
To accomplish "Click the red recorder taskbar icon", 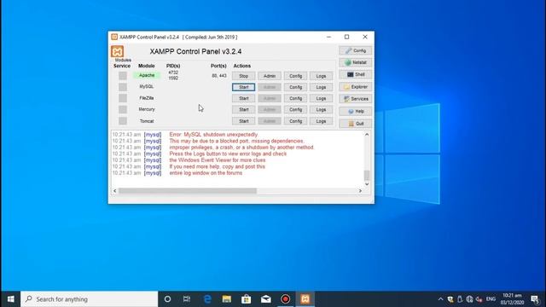I will click(x=285, y=299).
